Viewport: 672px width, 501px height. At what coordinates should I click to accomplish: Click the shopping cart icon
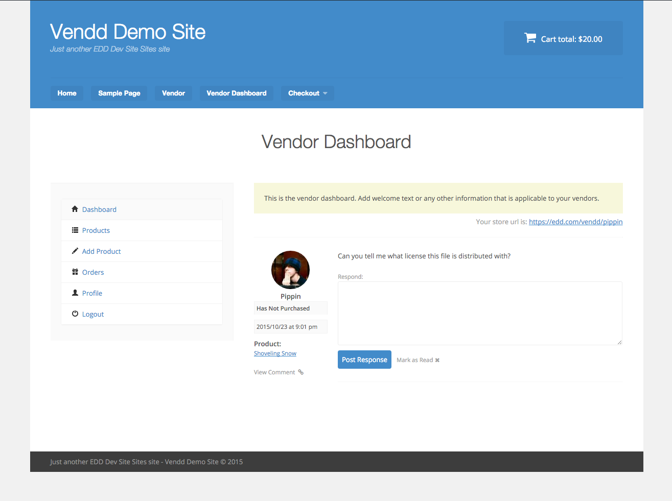(x=530, y=38)
